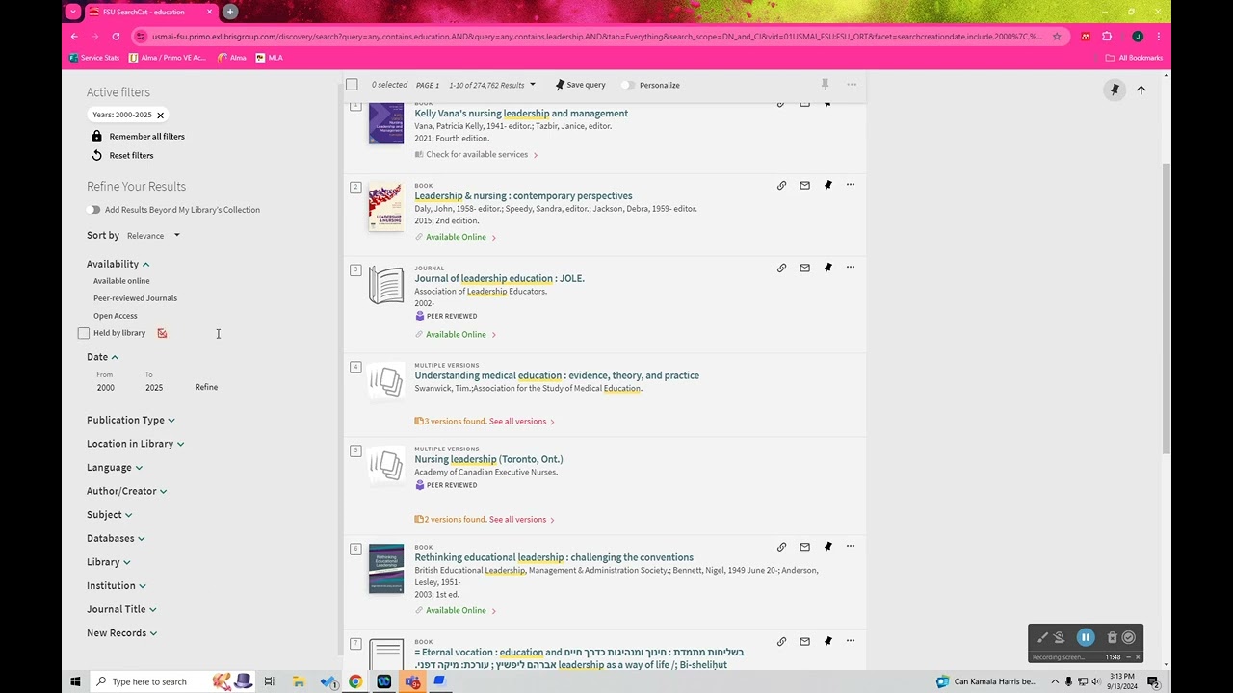Open the All Bookmarks folder
This screenshot has width=1233, height=693.
[1134, 58]
